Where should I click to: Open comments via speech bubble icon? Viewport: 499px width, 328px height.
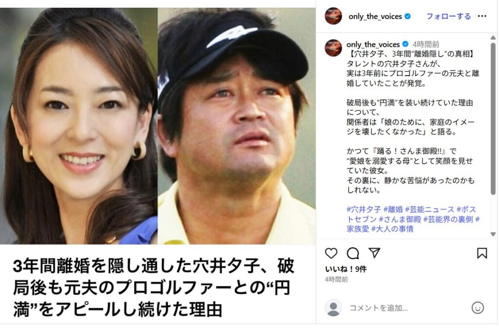tap(353, 253)
